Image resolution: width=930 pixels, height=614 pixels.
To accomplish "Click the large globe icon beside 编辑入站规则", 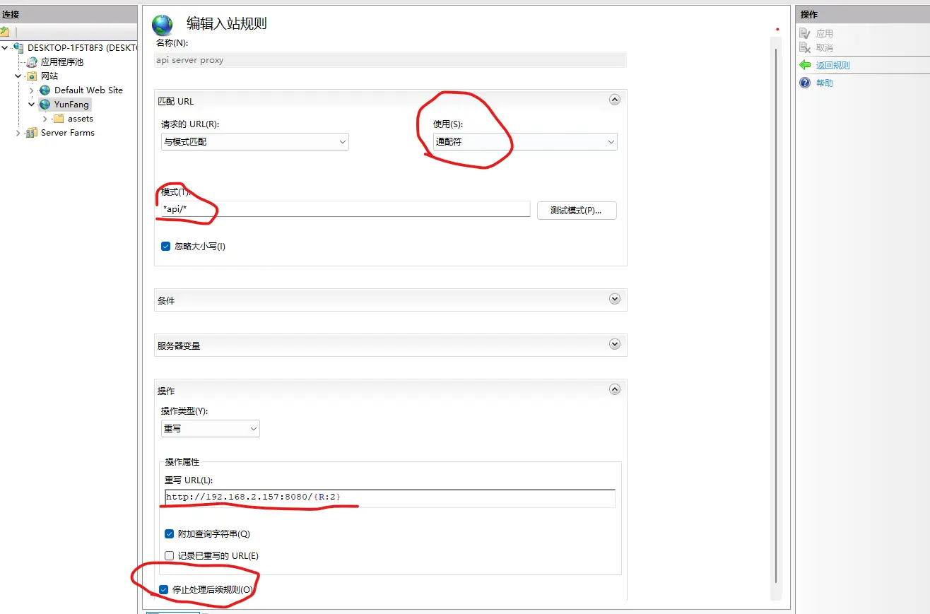I will (x=163, y=25).
